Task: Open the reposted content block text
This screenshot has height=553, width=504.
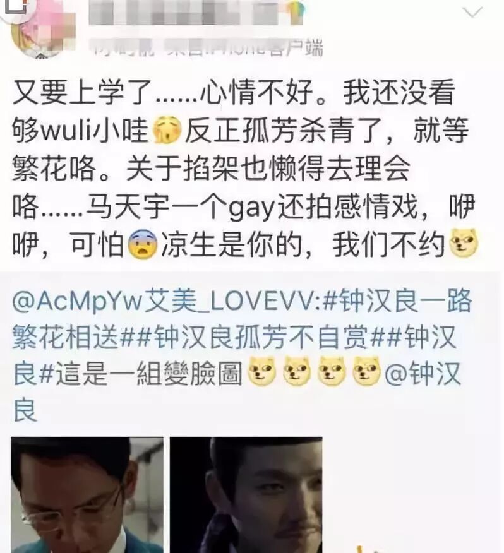Action: point(242,355)
